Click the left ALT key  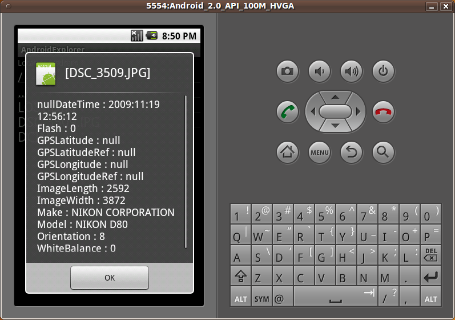pyautogui.click(x=240, y=297)
